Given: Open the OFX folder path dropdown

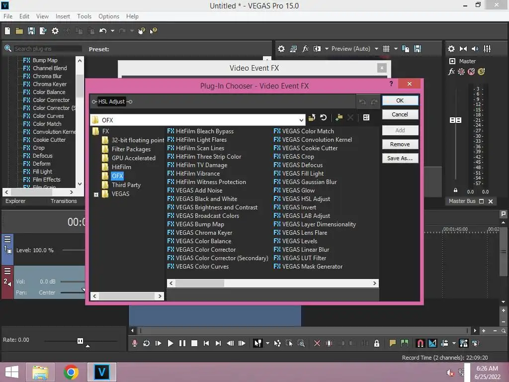Looking at the screenshot, I should (x=301, y=120).
